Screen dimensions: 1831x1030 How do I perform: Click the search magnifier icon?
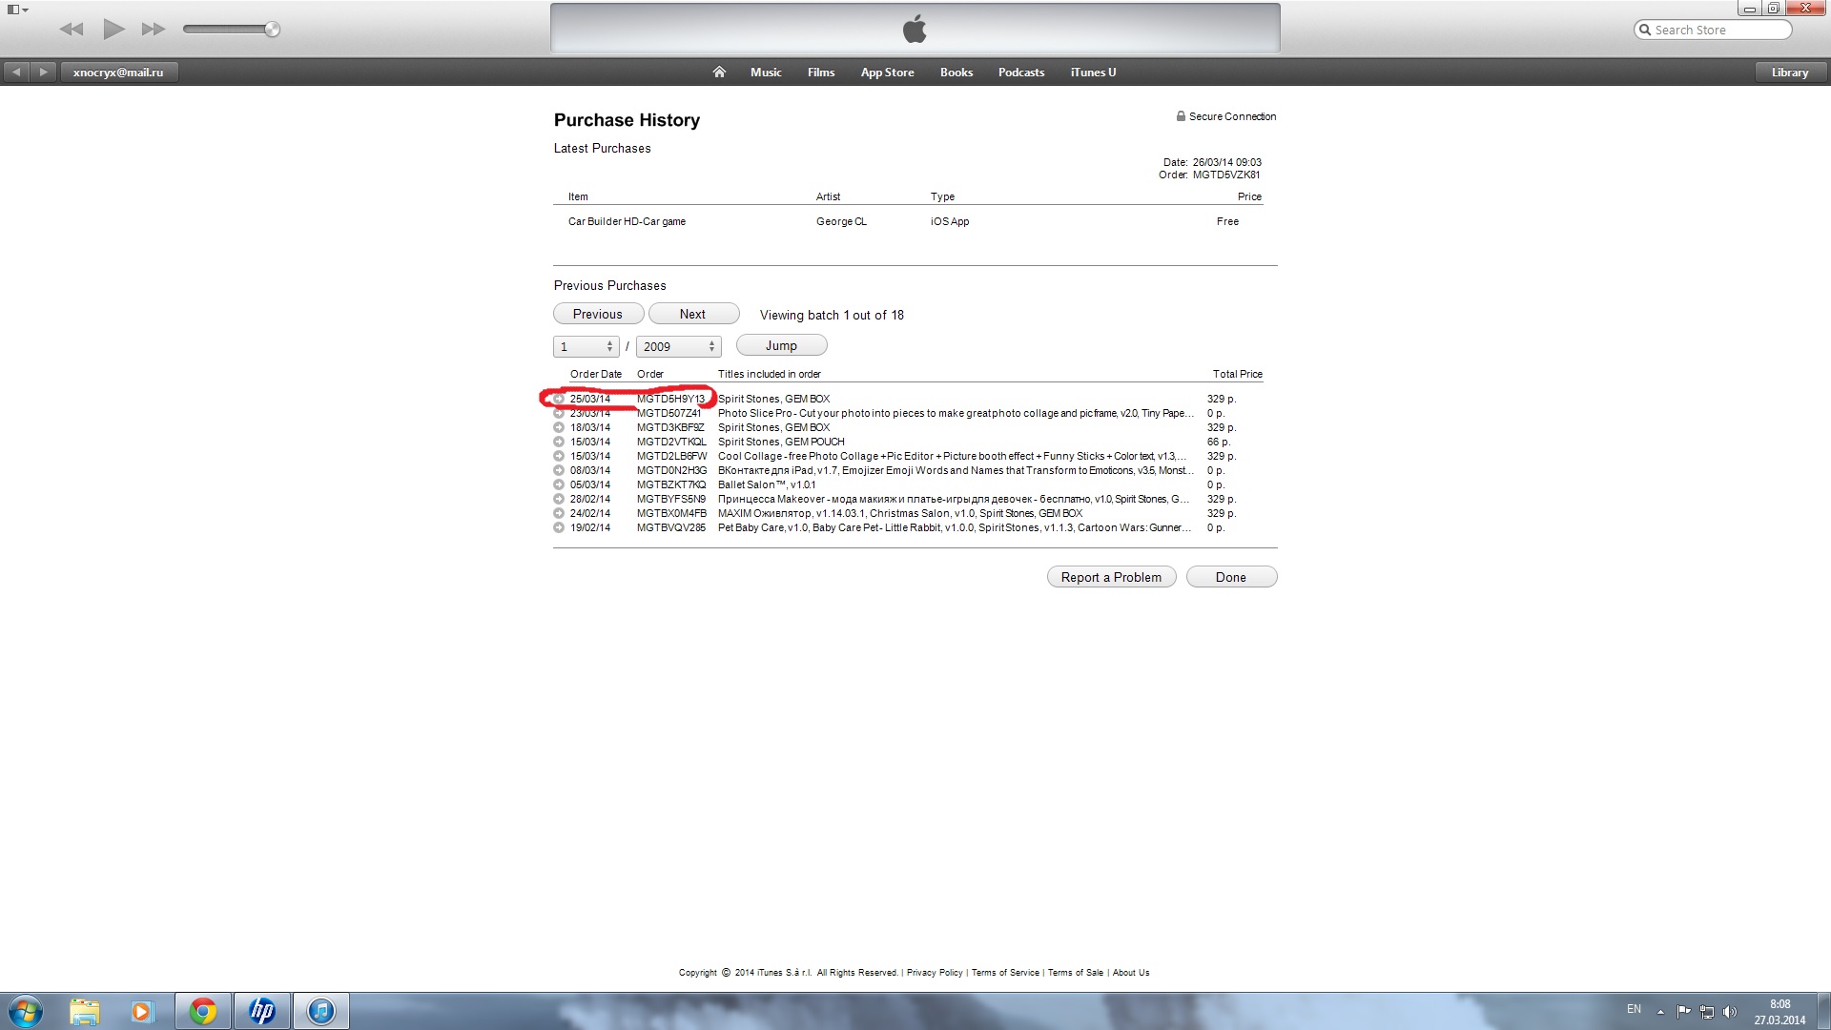tap(1645, 31)
